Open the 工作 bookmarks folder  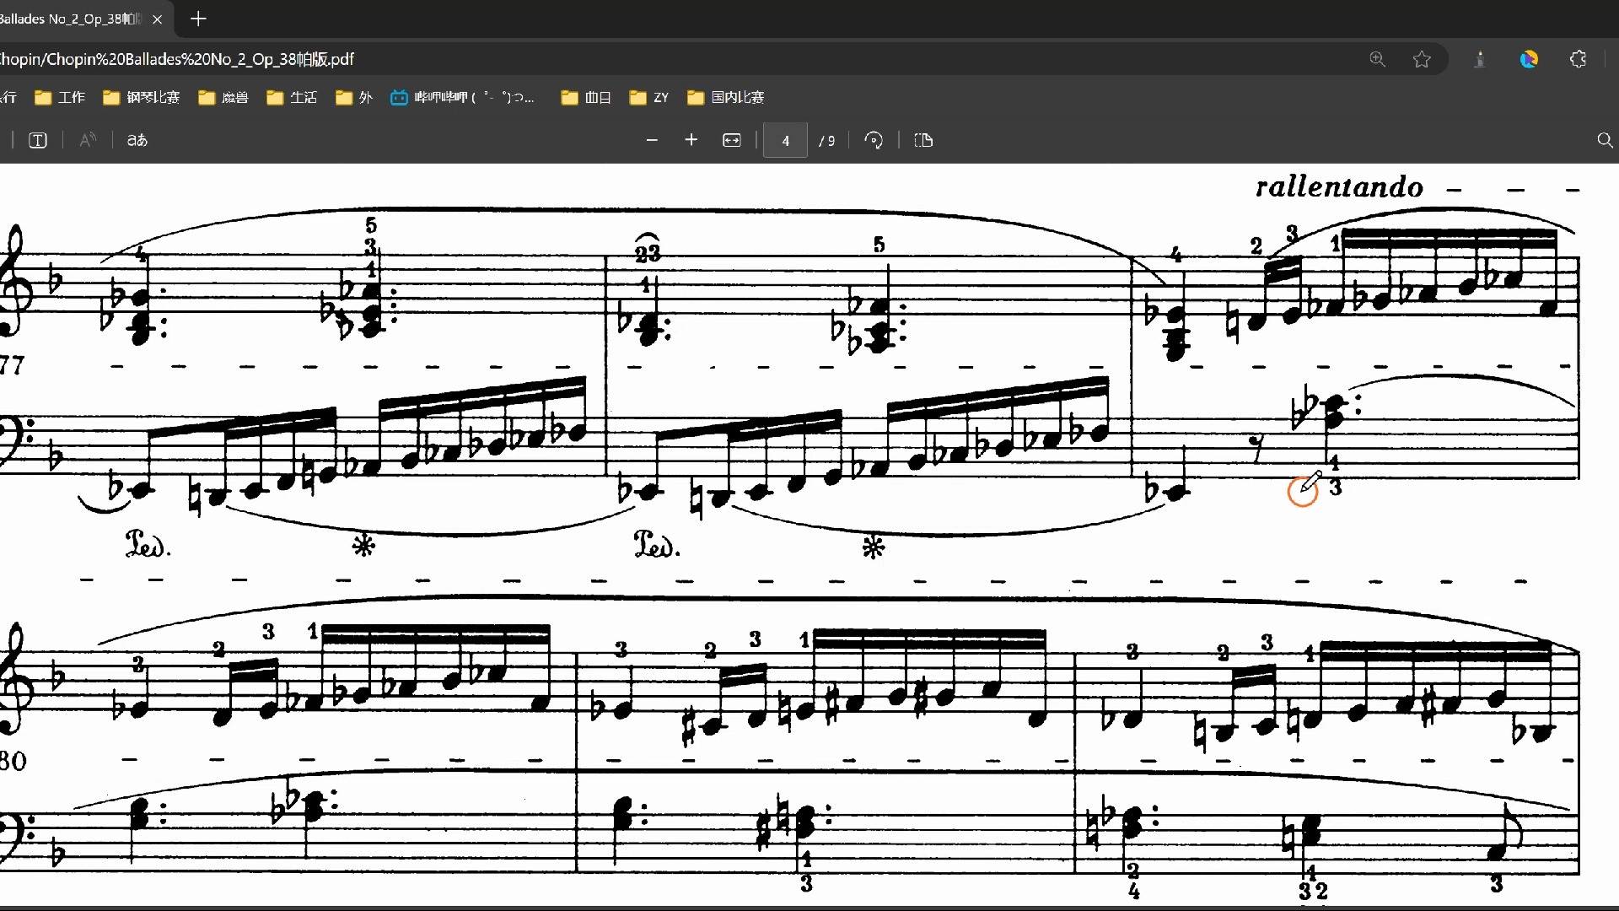pyautogui.click(x=60, y=97)
